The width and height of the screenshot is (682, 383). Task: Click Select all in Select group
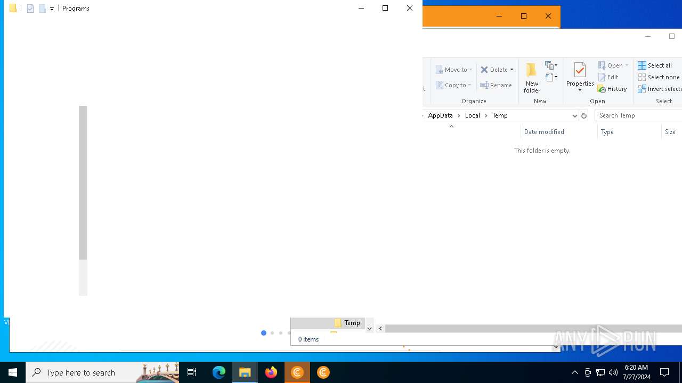[655, 65]
